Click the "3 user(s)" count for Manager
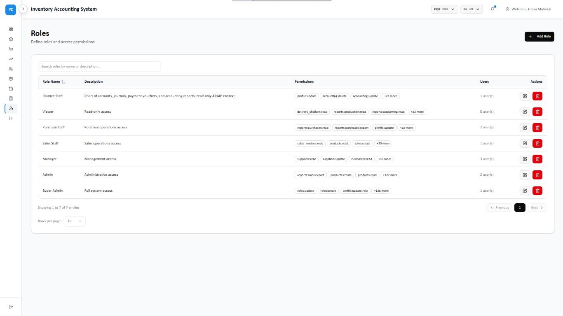Screen dimensions: 563x316 click(487, 159)
